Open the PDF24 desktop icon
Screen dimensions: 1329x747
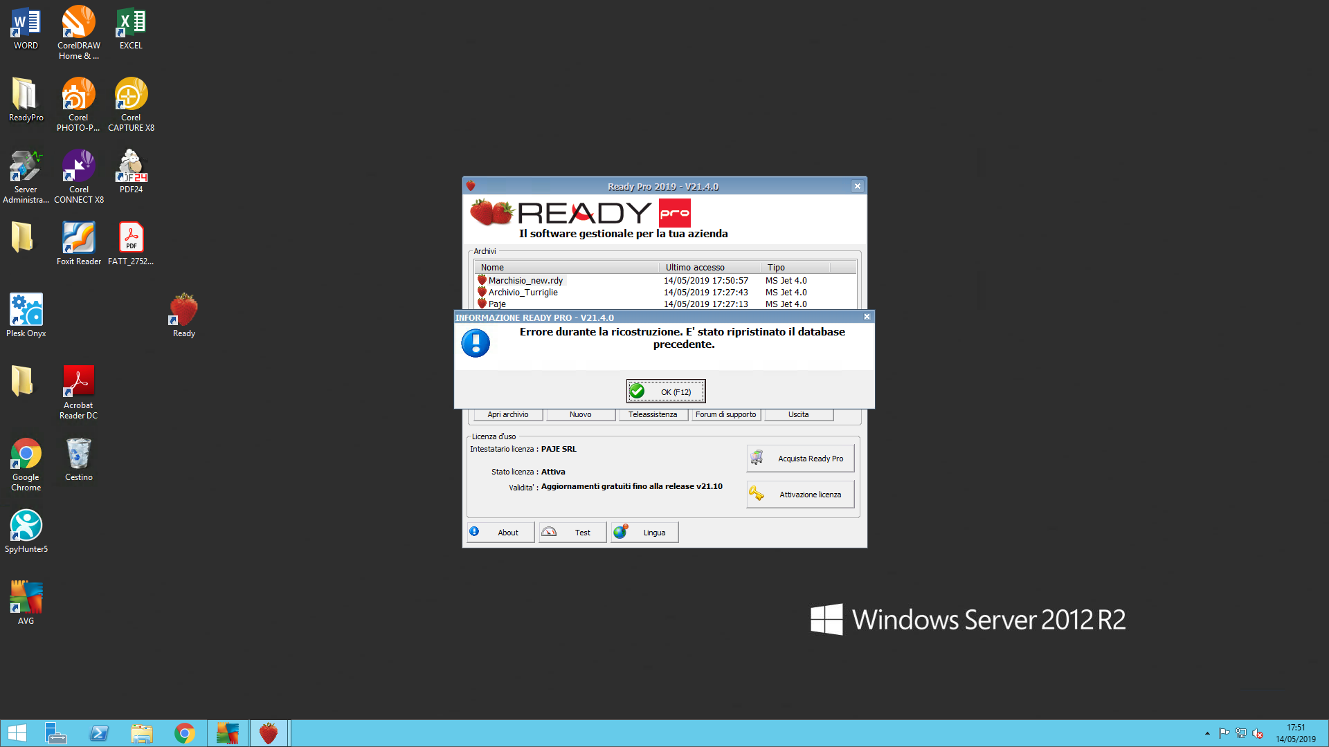[131, 172]
